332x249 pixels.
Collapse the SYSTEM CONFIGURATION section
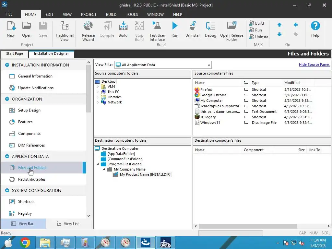pyautogui.click(x=7, y=191)
